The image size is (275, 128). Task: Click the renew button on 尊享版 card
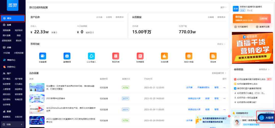coord(264,19)
